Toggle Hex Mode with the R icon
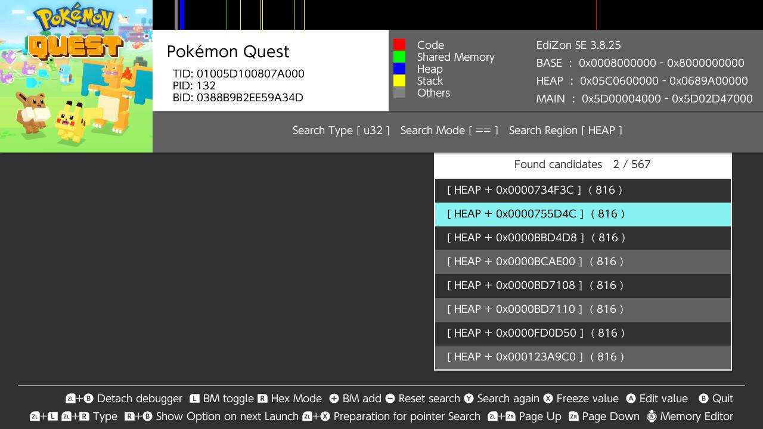Viewport: 763px width, 429px height. point(262,399)
